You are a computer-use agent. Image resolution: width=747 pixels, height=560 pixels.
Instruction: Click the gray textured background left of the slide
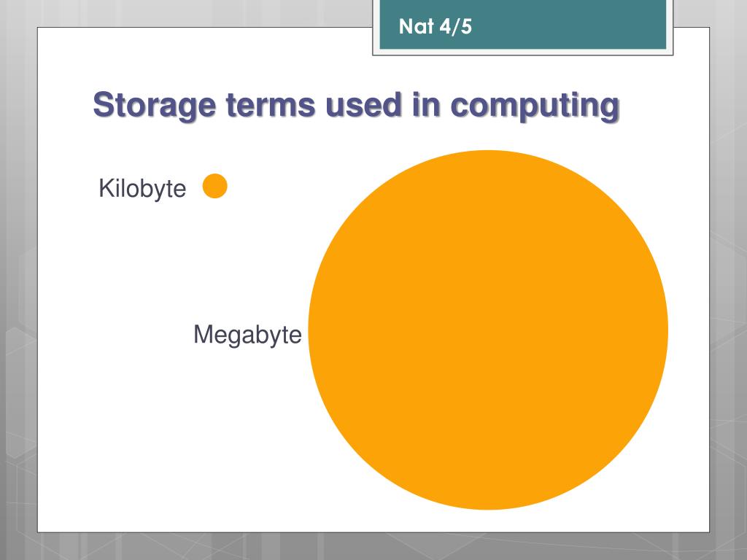coord(18,286)
